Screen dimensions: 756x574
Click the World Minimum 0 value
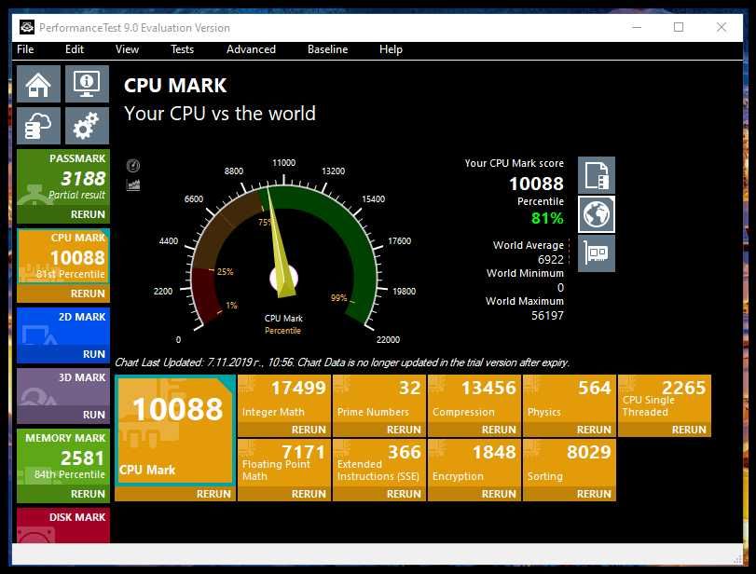pos(560,288)
